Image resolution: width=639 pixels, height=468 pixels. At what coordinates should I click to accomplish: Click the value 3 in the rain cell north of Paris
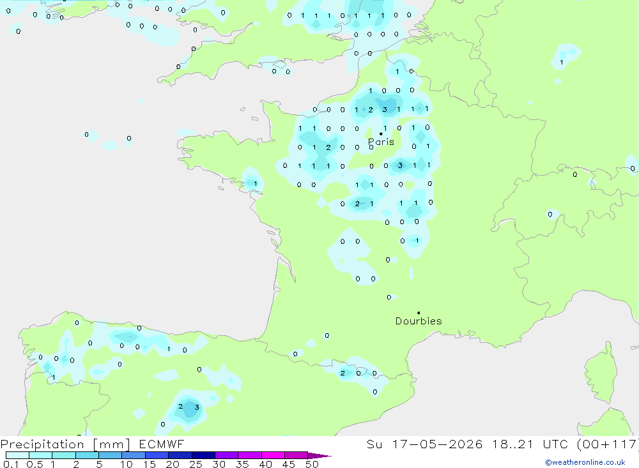(385, 110)
